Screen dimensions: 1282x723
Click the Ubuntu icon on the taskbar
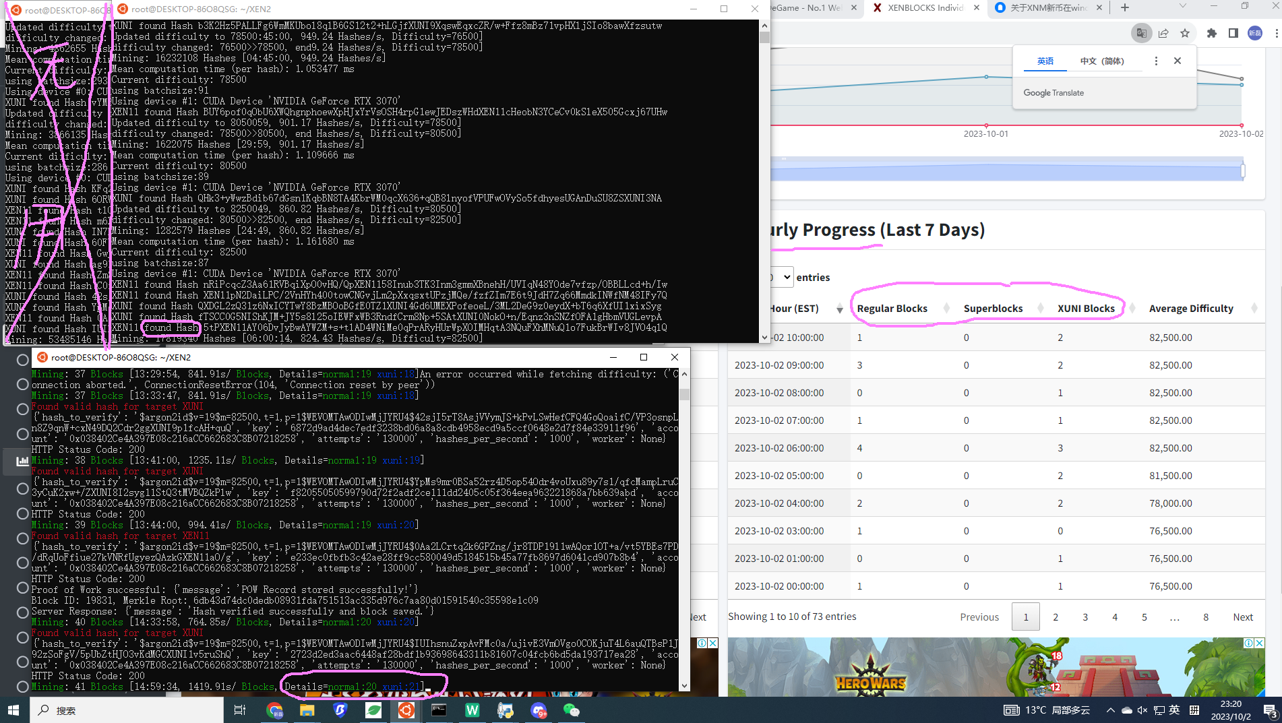coord(406,710)
